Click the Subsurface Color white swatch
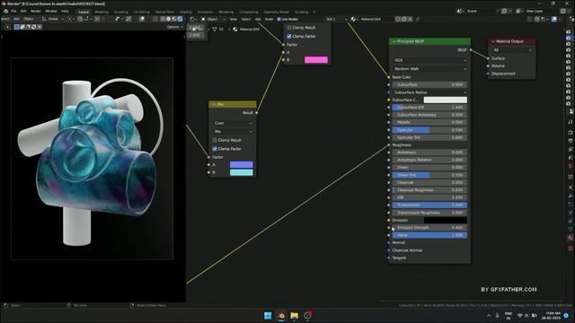Viewport: 575px width, 323px height. [x=446, y=100]
